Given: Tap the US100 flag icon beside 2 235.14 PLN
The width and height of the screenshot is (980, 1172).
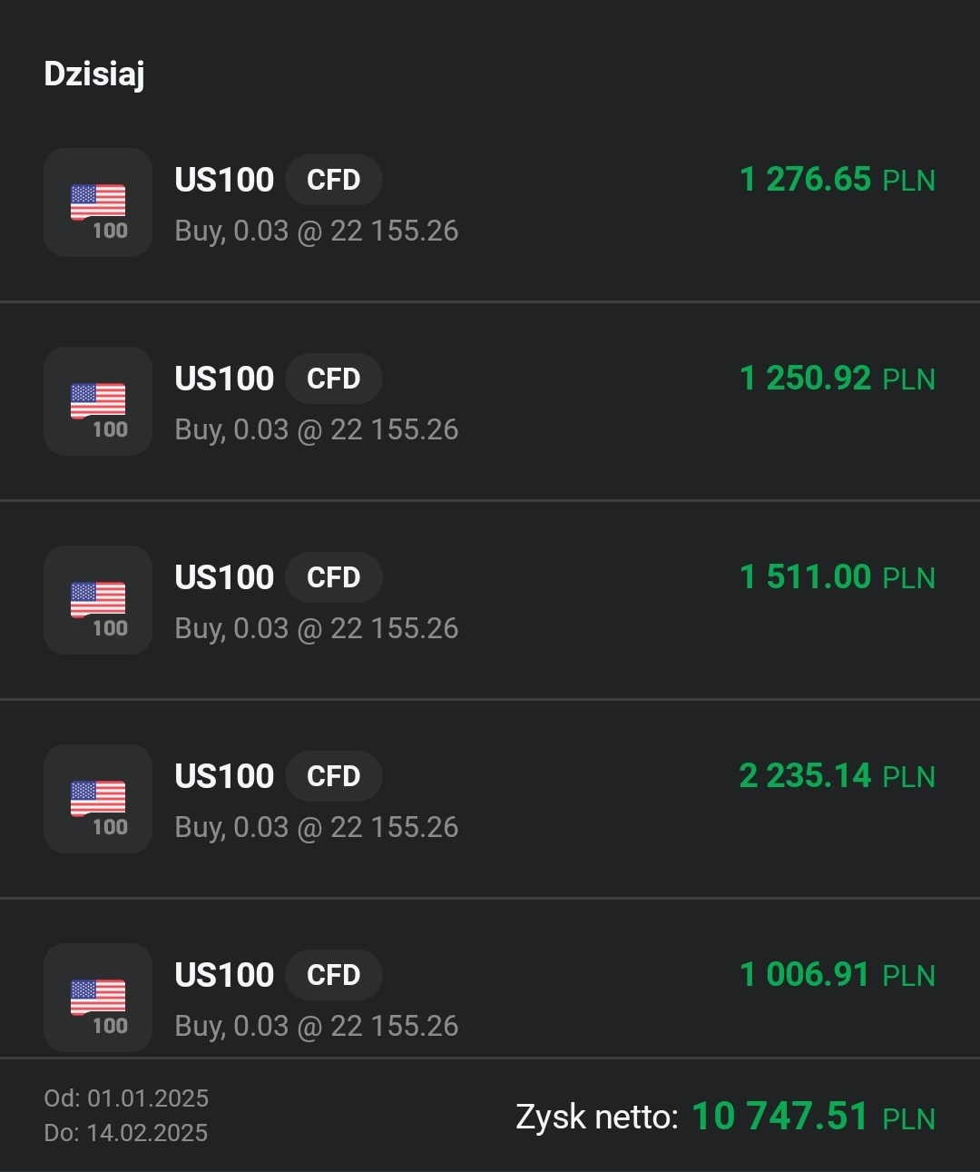Looking at the screenshot, I should pos(98,799).
